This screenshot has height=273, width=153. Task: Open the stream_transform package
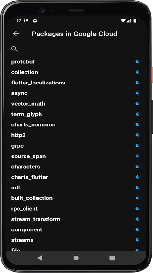[36, 219]
